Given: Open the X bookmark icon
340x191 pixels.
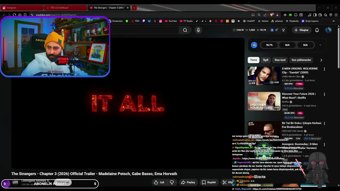Looking at the screenshot, I should 155,21.
